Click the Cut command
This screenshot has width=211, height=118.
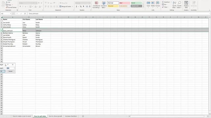click(8, 2)
